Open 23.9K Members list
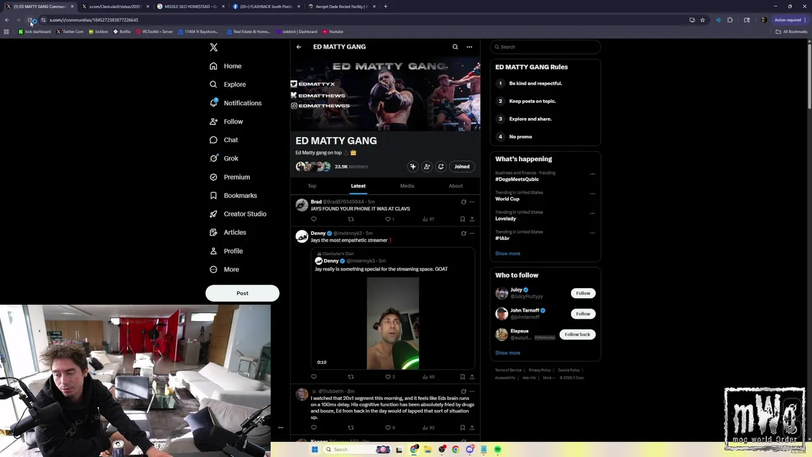This screenshot has width=812, height=457. pos(351,166)
